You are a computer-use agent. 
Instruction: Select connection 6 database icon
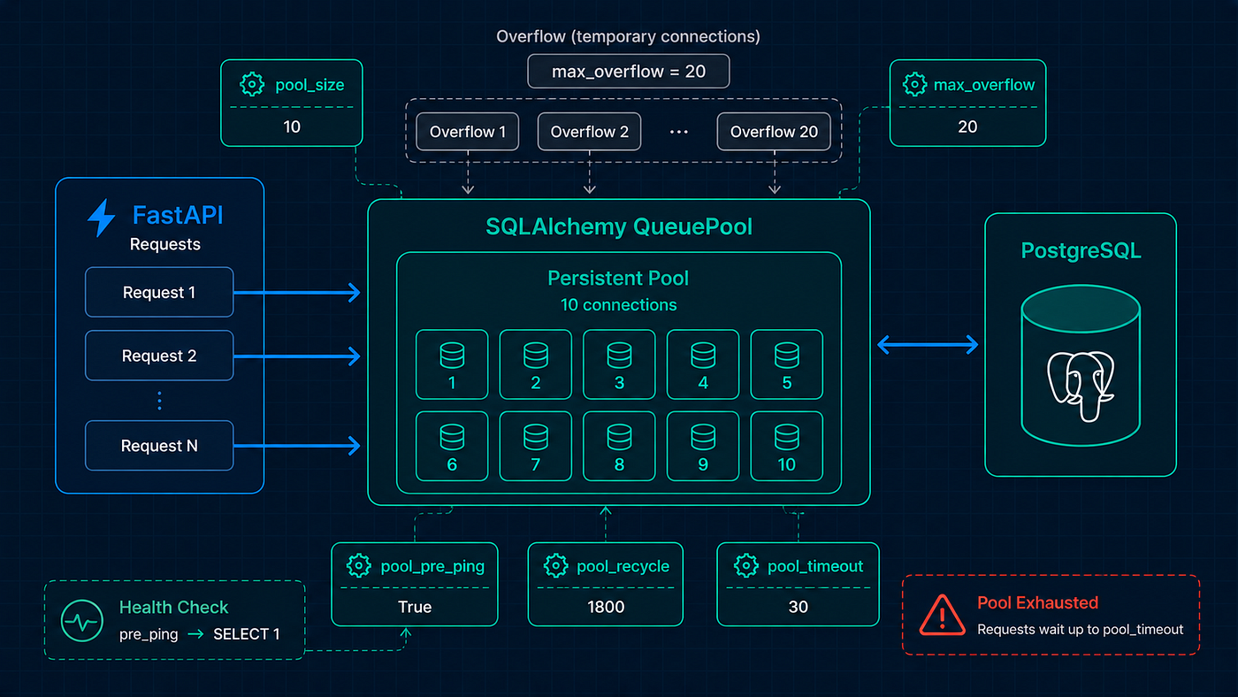click(x=452, y=437)
